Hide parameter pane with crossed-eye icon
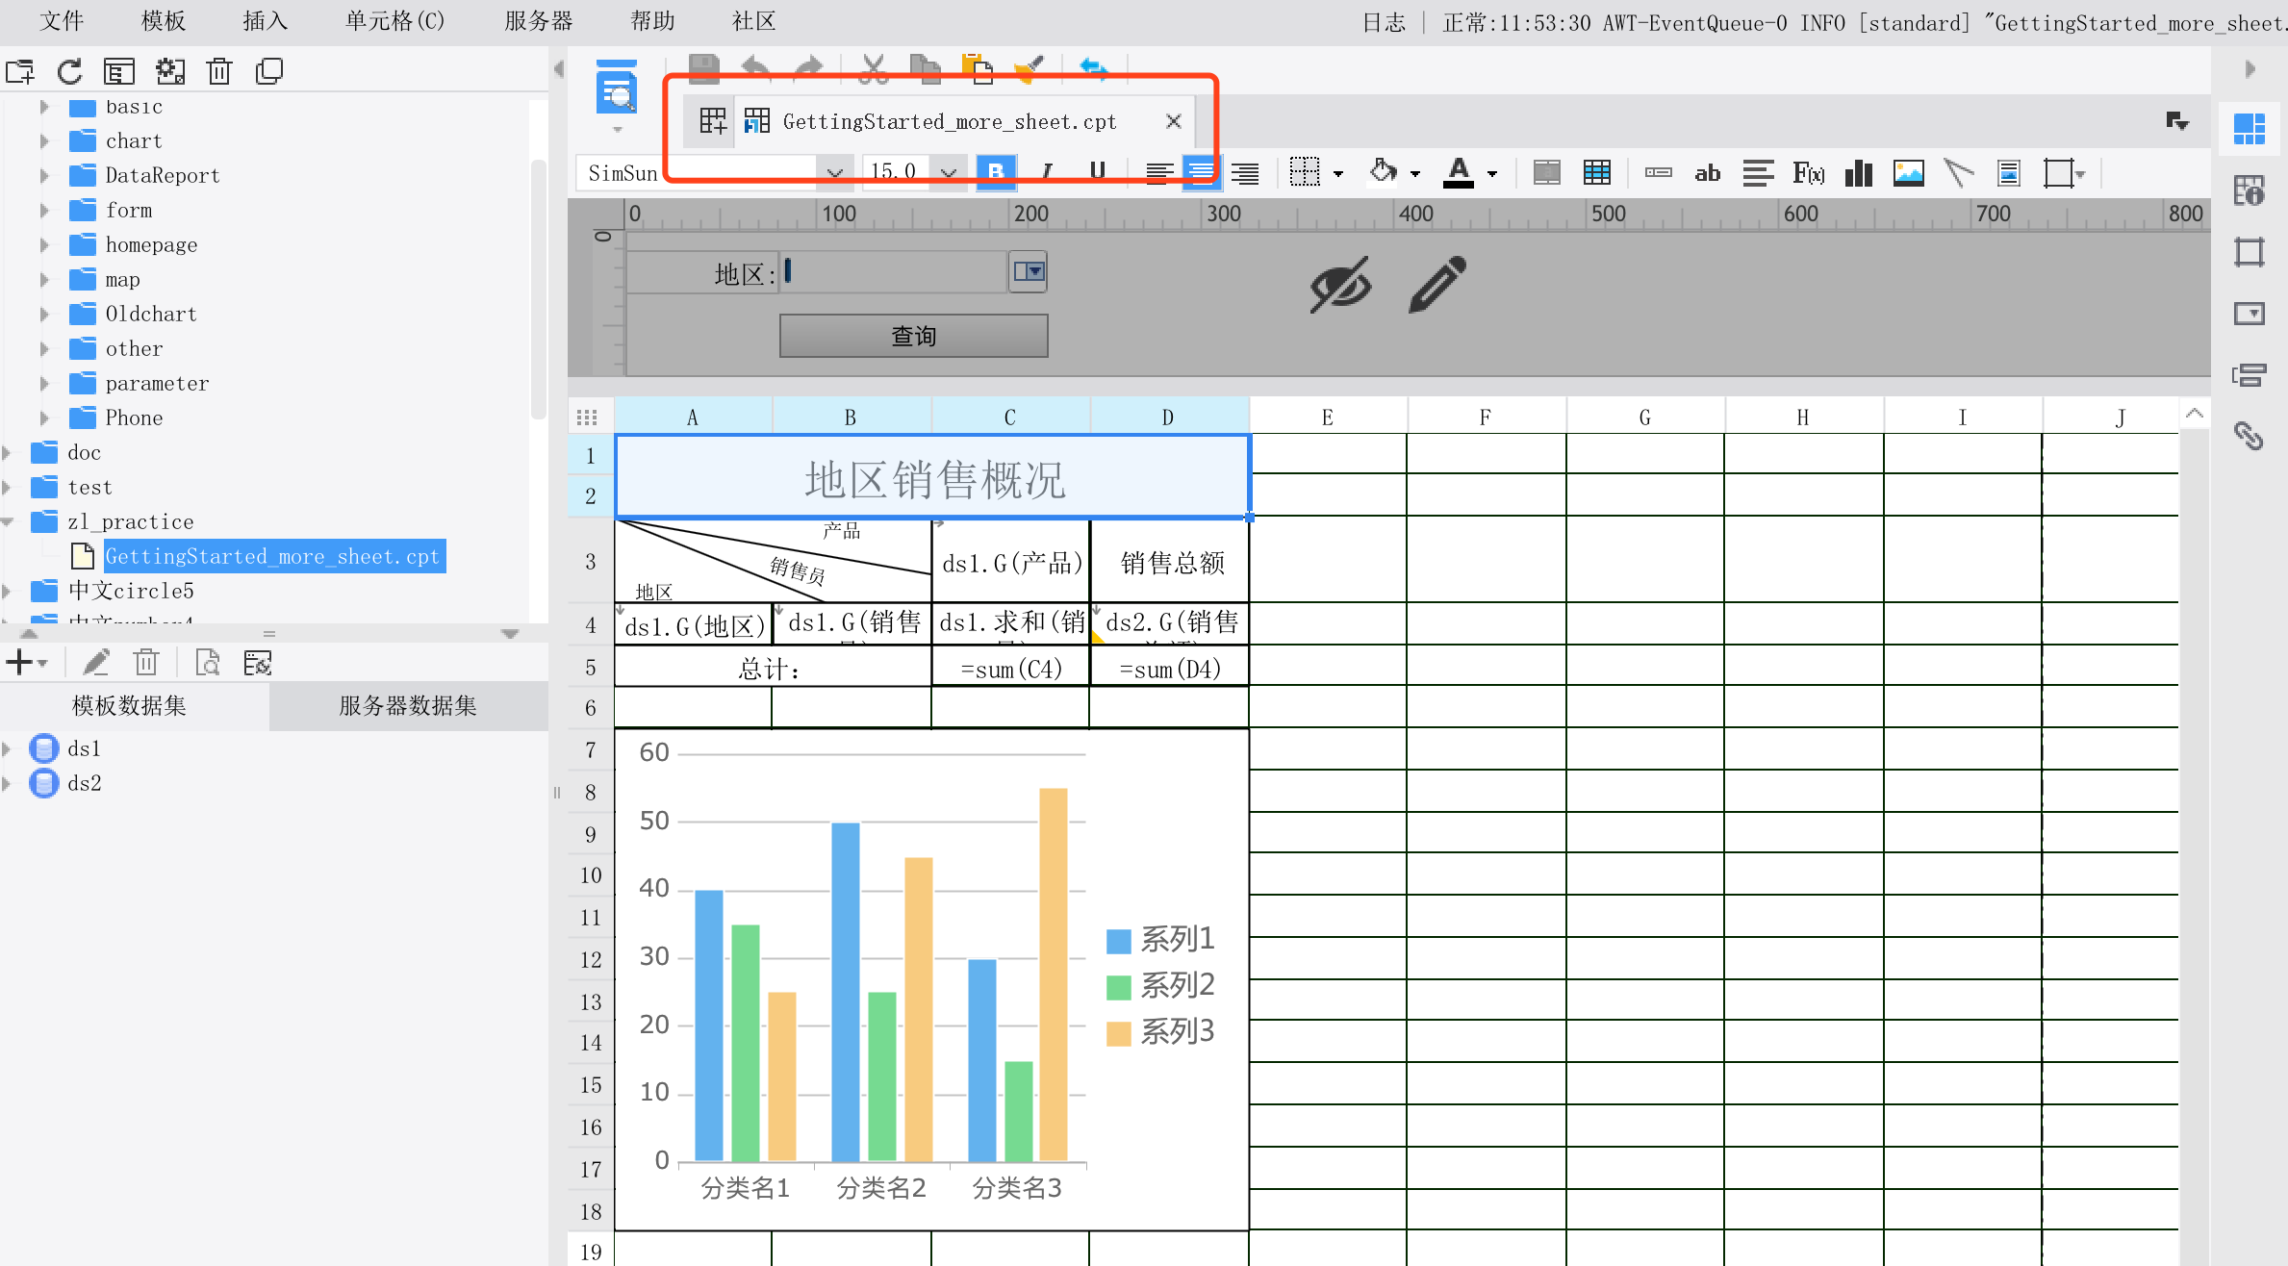Image resolution: width=2288 pixels, height=1266 pixels. click(x=1340, y=284)
